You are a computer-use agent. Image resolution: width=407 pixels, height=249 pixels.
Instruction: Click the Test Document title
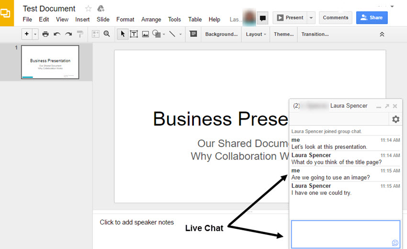[x=49, y=9]
